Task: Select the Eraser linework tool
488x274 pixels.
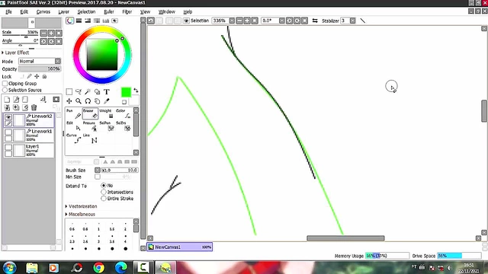Action: point(90,114)
